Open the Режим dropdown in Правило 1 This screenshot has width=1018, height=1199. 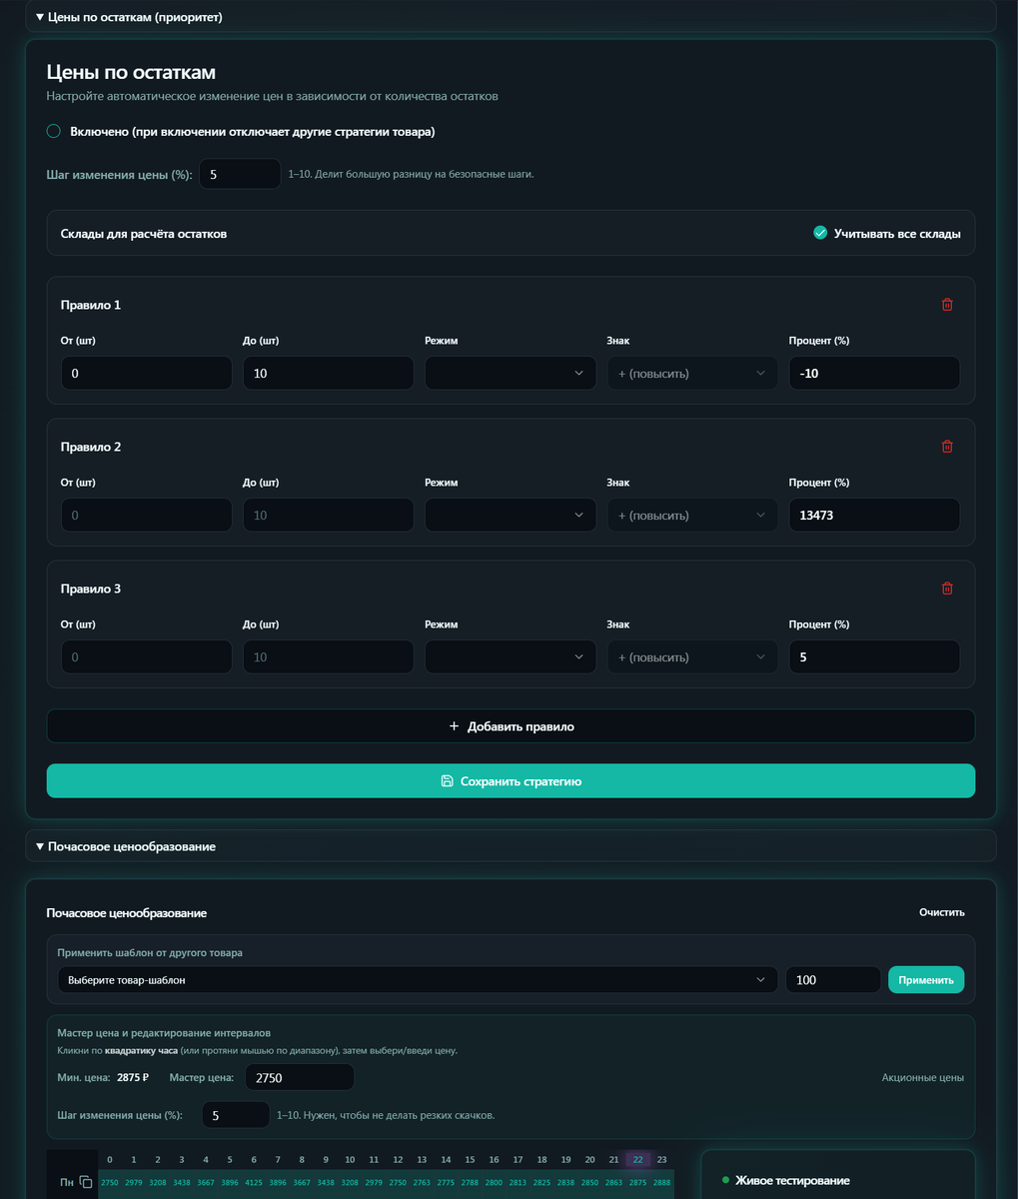click(x=509, y=373)
